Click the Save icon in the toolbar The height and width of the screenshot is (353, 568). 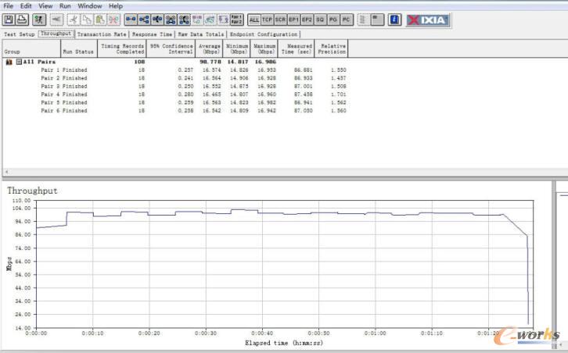(9, 19)
